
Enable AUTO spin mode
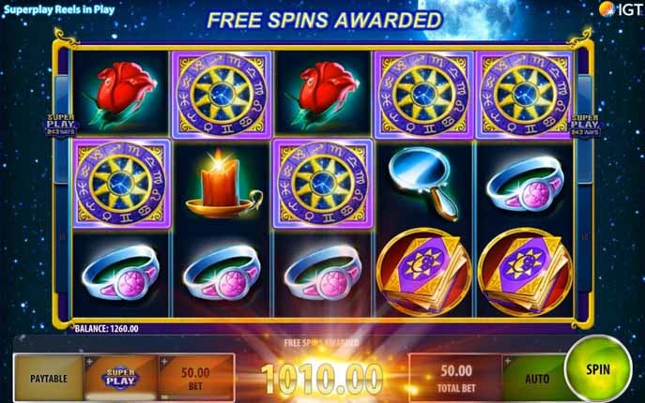tap(536, 379)
